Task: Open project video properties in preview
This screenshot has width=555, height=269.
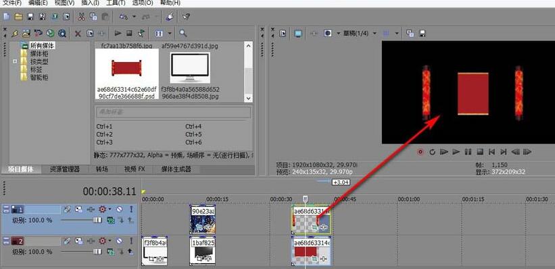Action: click(283, 33)
